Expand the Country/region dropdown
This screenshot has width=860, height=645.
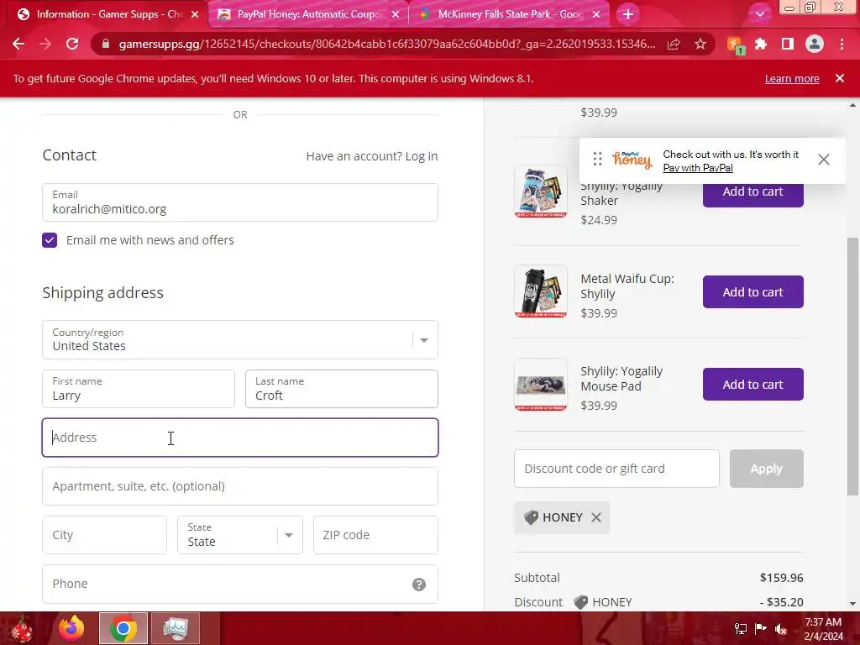tap(240, 340)
